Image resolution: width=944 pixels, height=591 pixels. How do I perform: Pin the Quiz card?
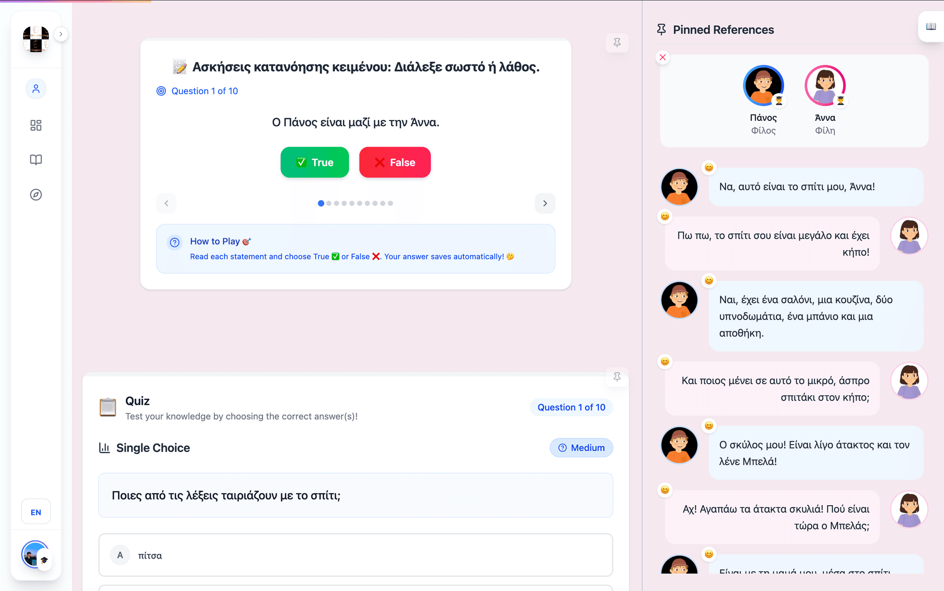coord(617,377)
